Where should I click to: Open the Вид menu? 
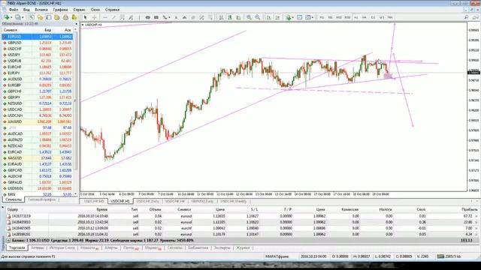click(27, 10)
